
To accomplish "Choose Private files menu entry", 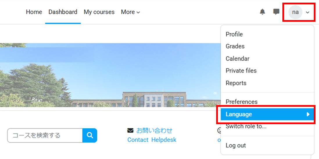I will (x=241, y=71).
